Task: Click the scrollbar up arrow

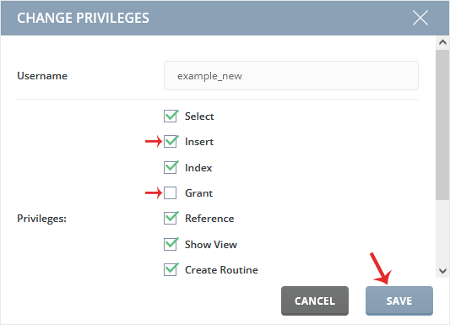Action: point(442,42)
